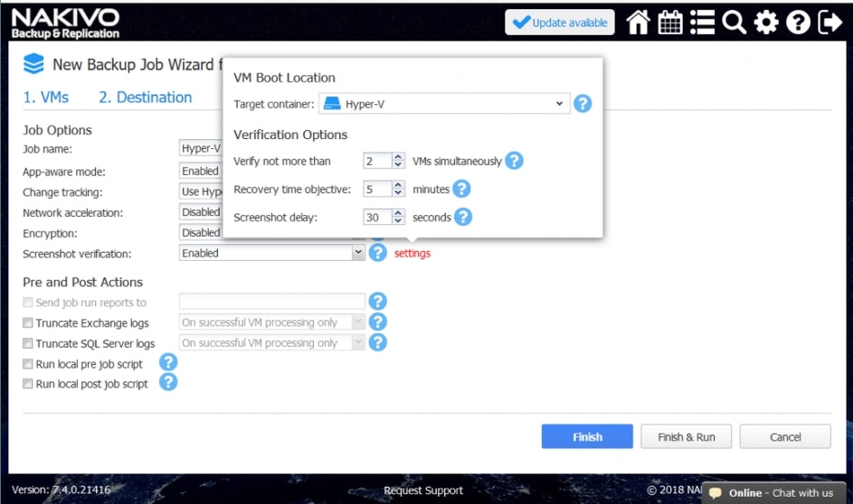Image resolution: width=853 pixels, height=504 pixels.
Task: Click the Screenshot delay stepper arrows
Action: [398, 217]
